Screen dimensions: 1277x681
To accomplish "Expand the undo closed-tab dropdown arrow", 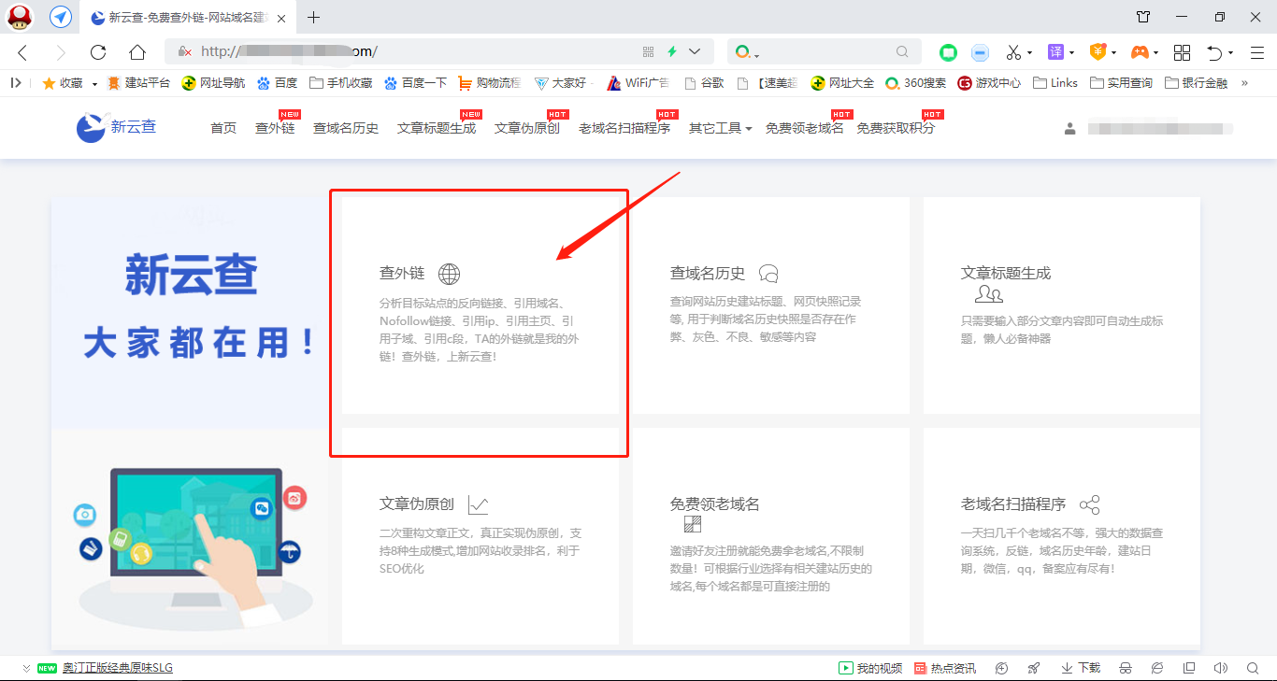I will (x=1231, y=53).
